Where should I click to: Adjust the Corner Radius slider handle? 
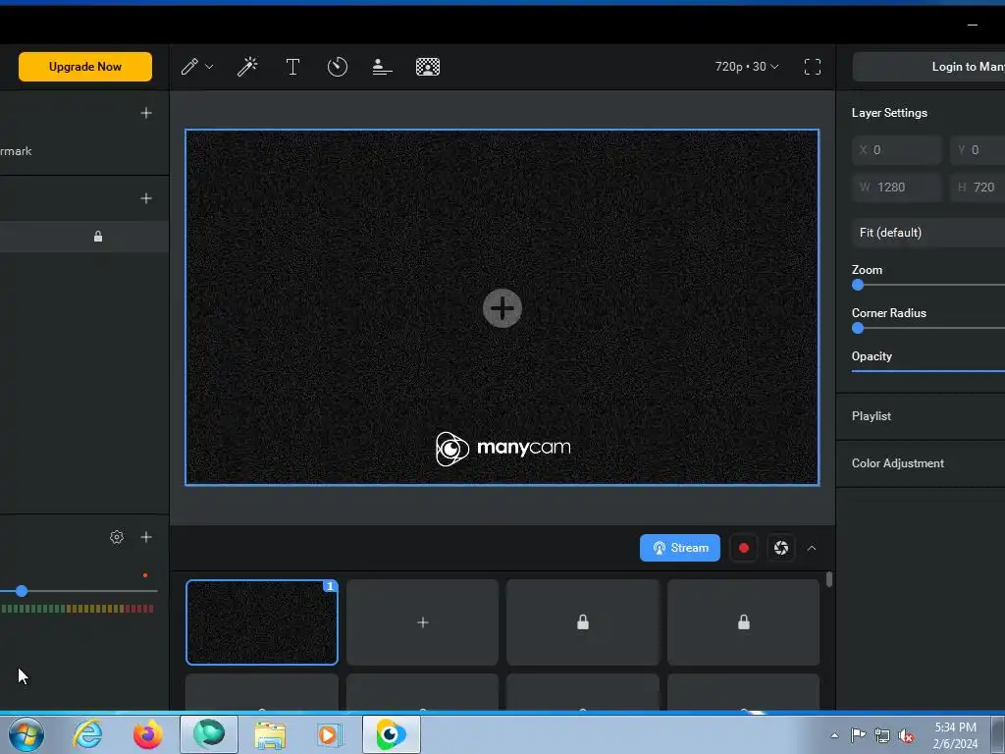point(858,328)
